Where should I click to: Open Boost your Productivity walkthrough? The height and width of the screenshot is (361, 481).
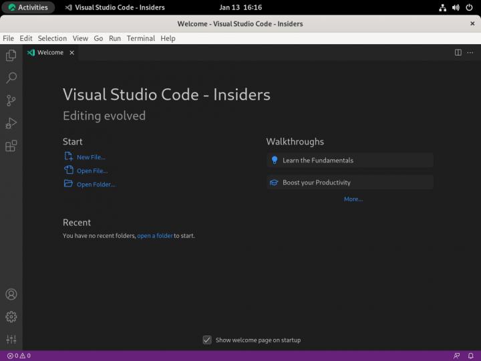[x=350, y=183]
